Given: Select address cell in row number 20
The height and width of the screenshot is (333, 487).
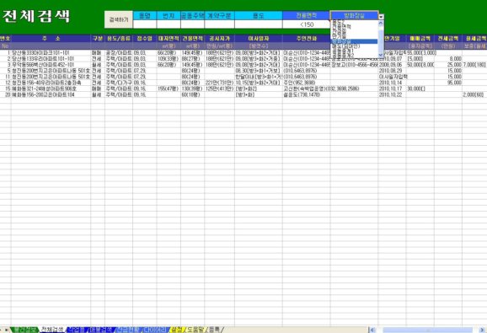Looking at the screenshot, I should click(51, 94).
